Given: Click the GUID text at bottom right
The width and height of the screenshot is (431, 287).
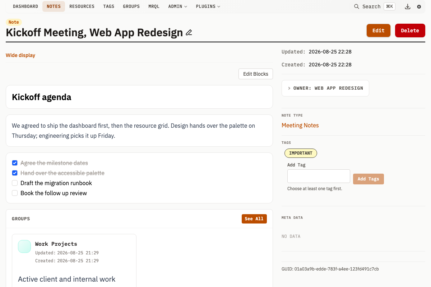Looking at the screenshot, I should click(x=330, y=269).
